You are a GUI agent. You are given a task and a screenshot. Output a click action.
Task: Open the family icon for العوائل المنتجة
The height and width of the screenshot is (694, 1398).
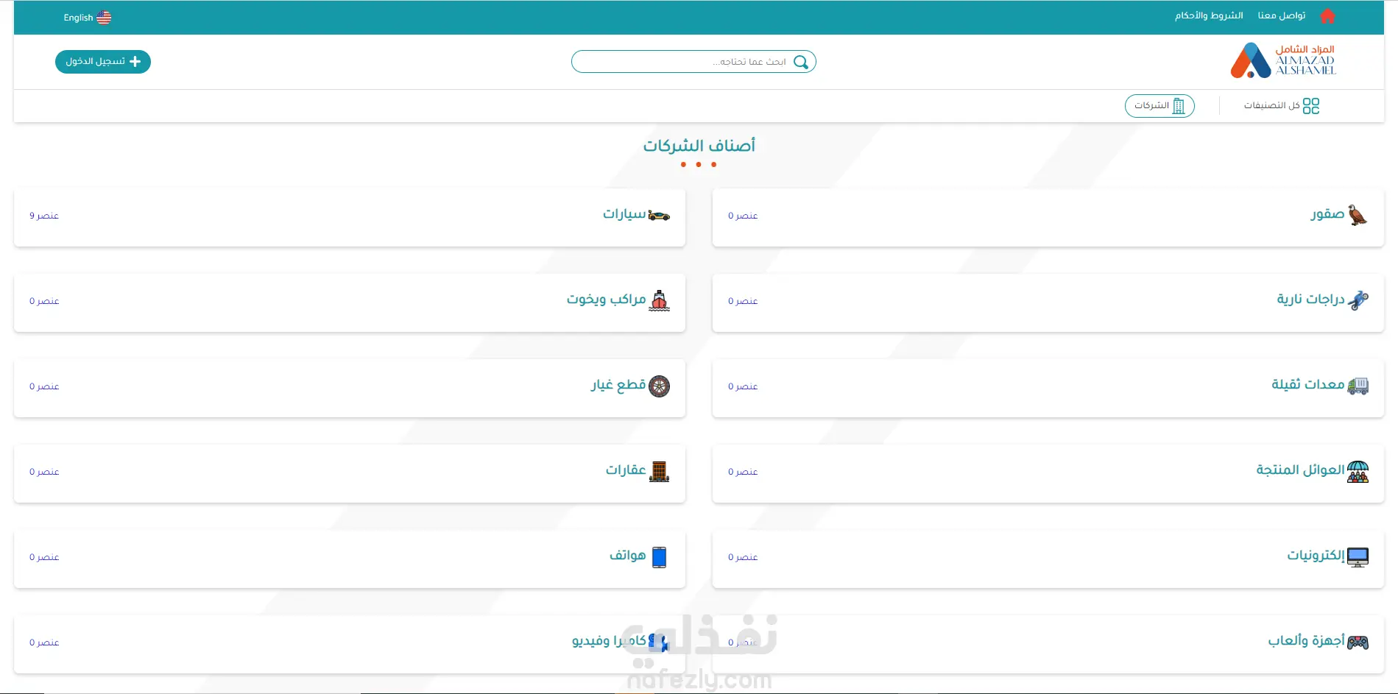(x=1358, y=471)
